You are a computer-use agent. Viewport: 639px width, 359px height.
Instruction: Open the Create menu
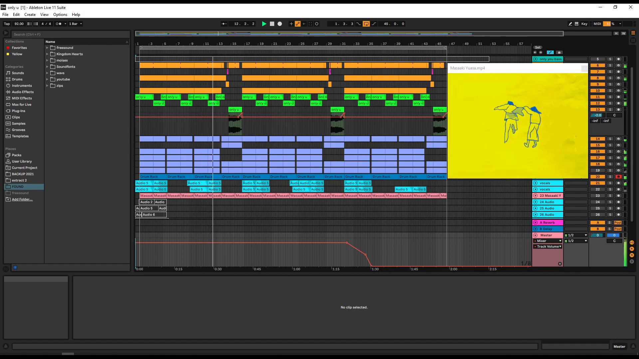pyautogui.click(x=30, y=15)
